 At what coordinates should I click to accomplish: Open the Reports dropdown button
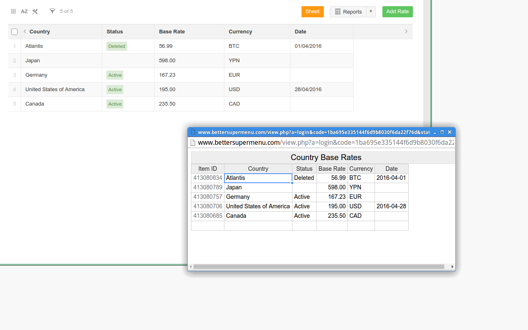(x=348, y=12)
